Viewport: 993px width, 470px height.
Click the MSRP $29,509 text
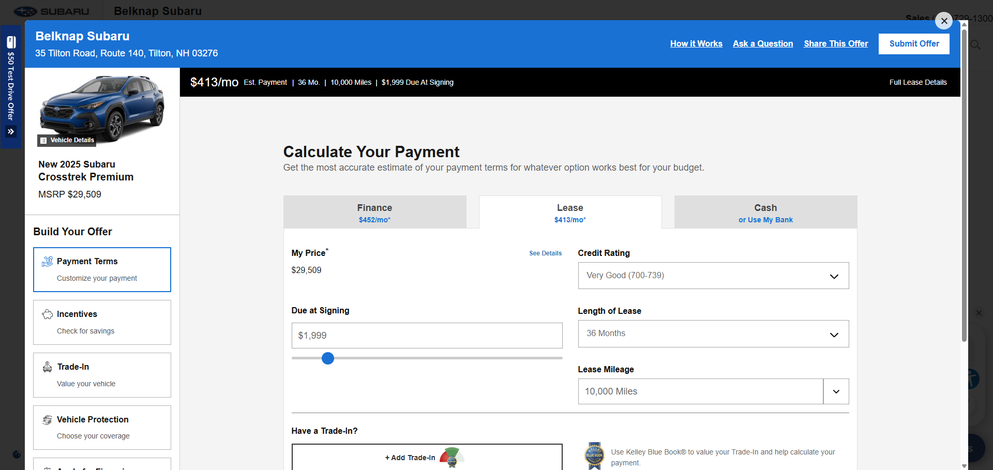(70, 194)
